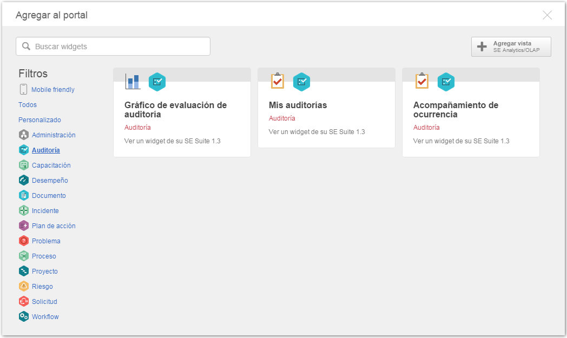Click the Proceso filter icon

(24, 256)
